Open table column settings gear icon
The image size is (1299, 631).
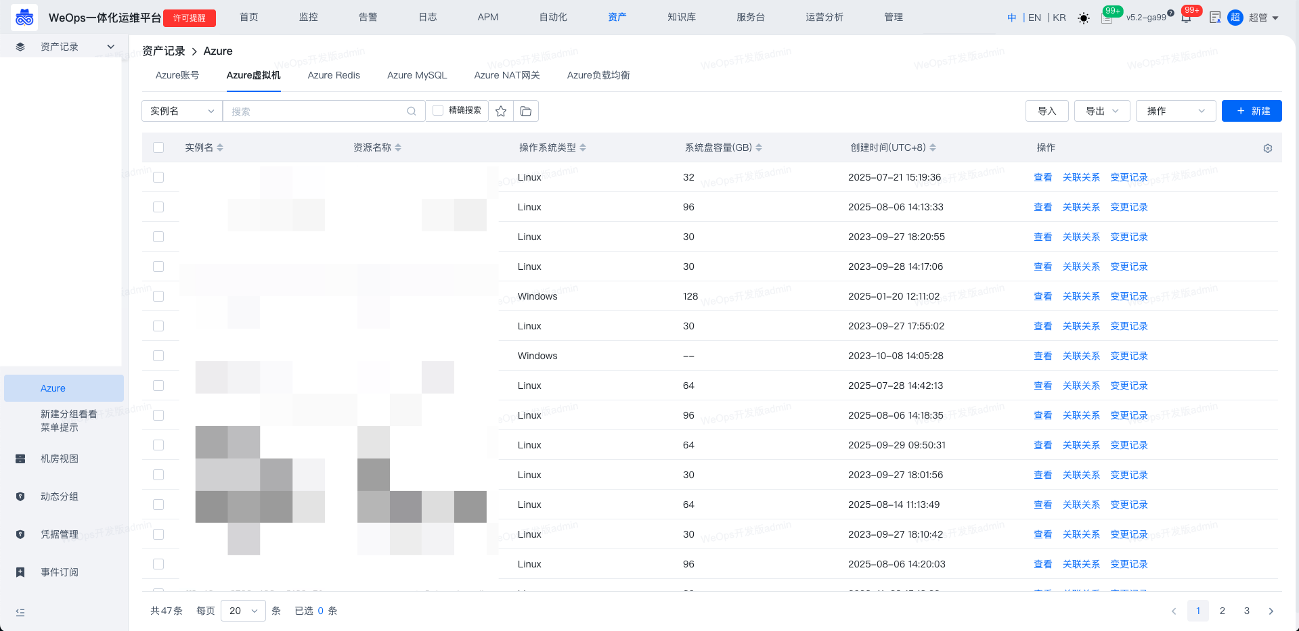(1268, 148)
